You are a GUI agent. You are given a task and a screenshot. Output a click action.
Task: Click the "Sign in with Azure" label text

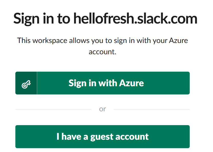pyautogui.click(x=106, y=83)
